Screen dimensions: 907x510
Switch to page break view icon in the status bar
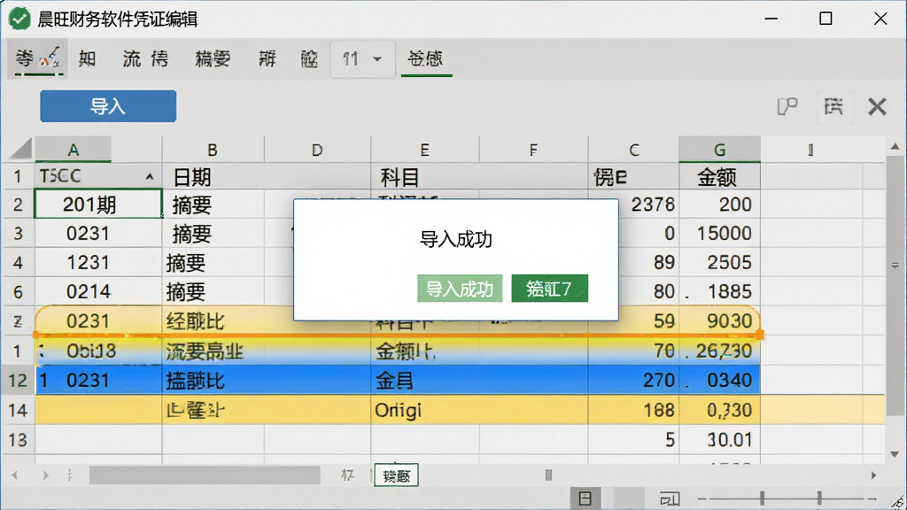pos(670,498)
